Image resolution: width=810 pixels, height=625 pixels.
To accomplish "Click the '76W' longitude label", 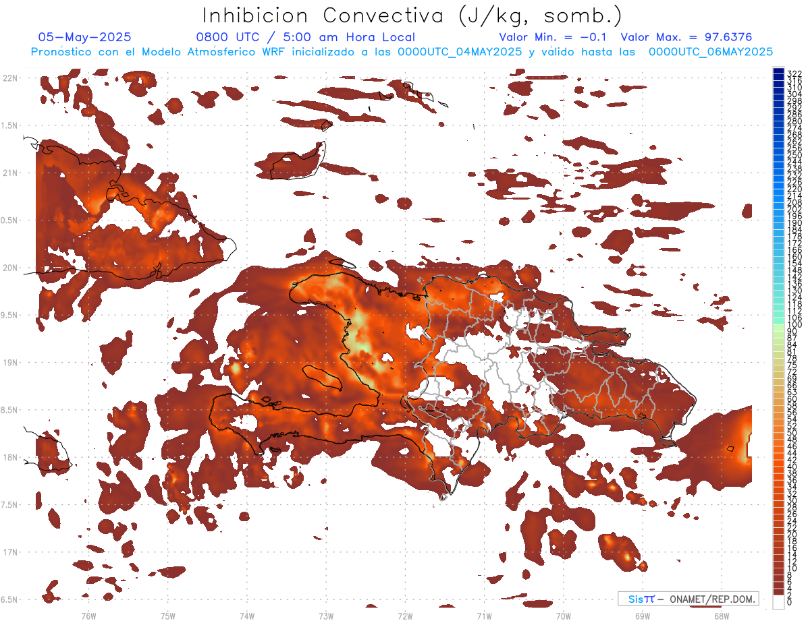I will (x=88, y=616).
